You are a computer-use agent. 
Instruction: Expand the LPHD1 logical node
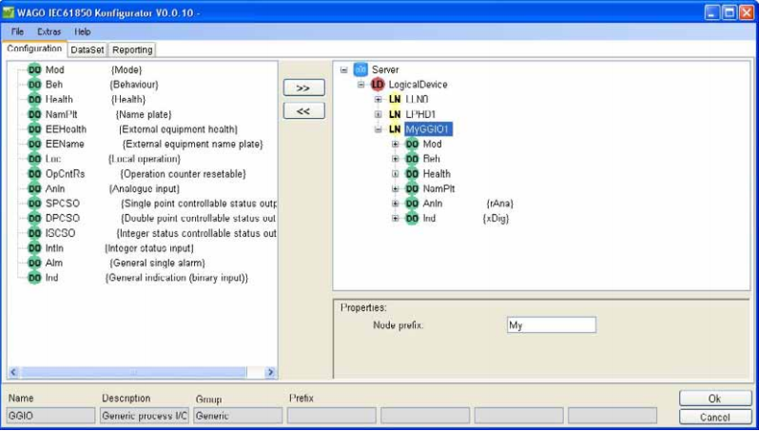tap(378, 114)
